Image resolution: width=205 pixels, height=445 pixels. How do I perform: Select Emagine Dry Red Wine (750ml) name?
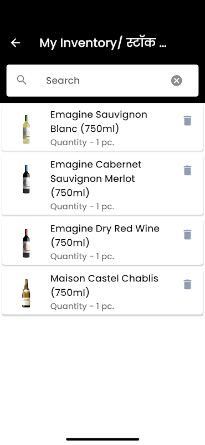[105, 235]
